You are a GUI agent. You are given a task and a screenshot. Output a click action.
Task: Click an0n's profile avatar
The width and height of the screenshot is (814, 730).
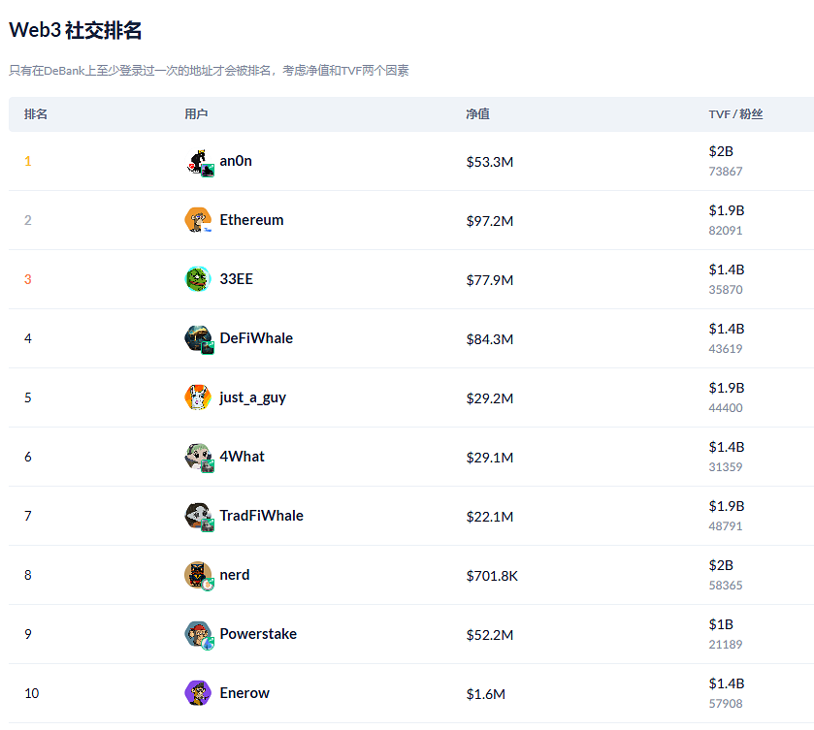point(198,162)
